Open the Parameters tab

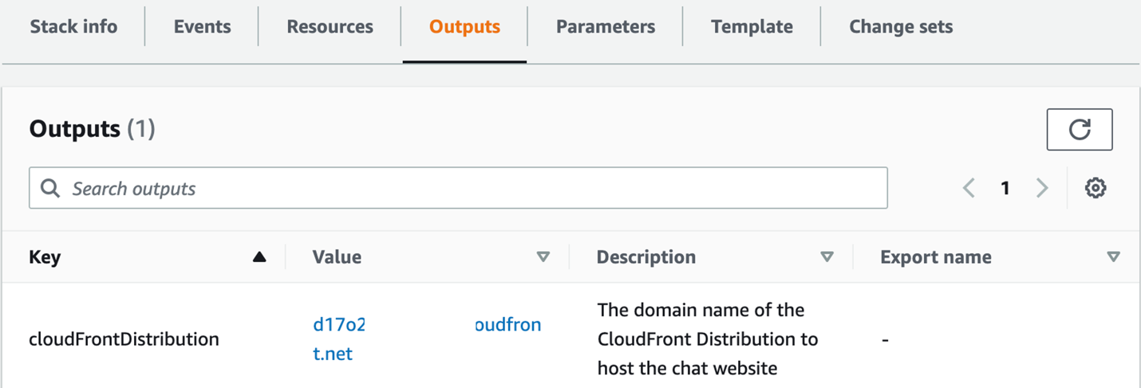[606, 26]
